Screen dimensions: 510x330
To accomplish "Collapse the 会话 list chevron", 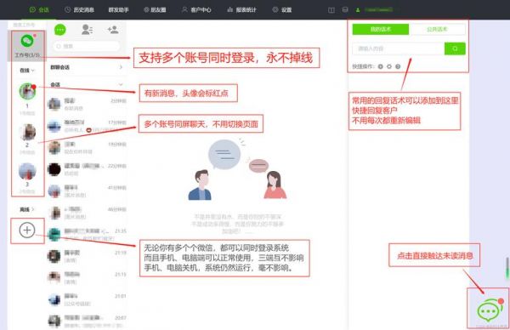I will (x=121, y=84).
